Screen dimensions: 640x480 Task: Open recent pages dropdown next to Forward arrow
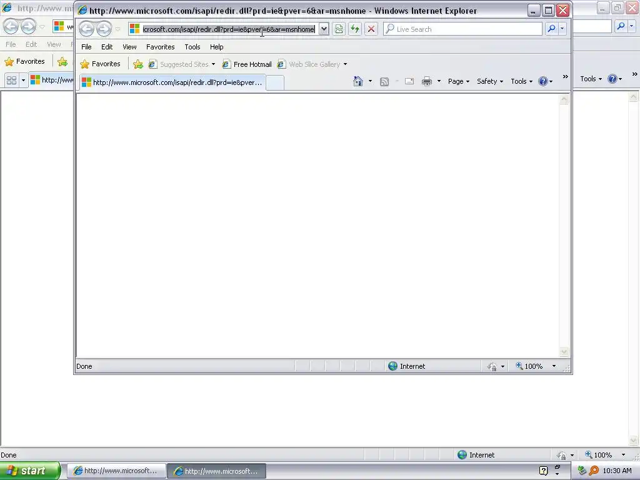point(117,29)
